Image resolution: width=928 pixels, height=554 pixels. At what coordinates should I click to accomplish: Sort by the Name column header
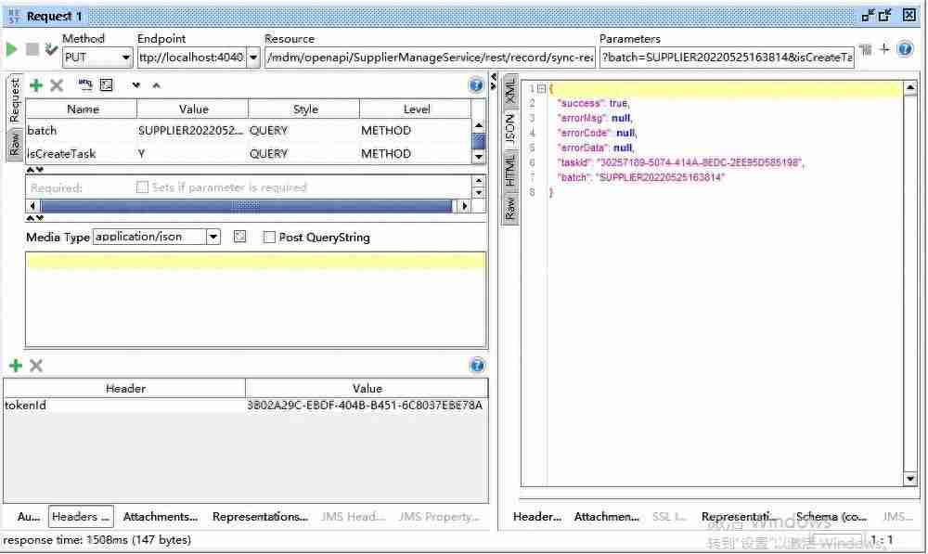point(82,109)
